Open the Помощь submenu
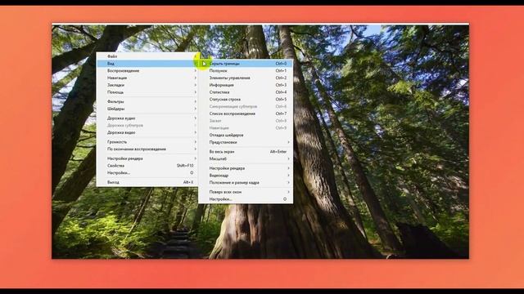 [x=147, y=92]
